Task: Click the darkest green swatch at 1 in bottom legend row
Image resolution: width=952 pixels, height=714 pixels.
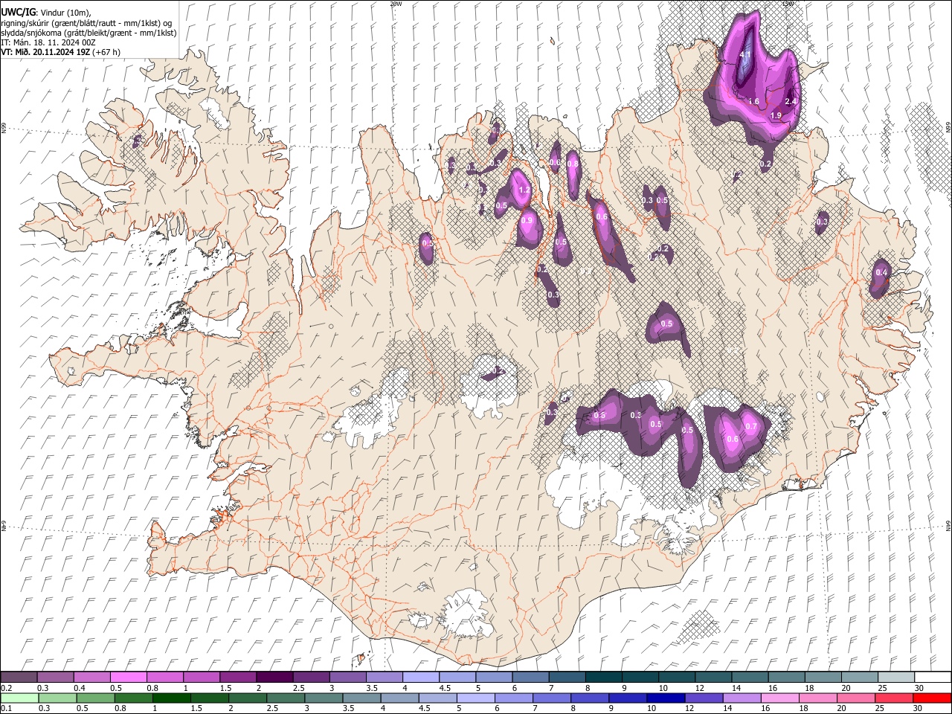Action: point(171,698)
